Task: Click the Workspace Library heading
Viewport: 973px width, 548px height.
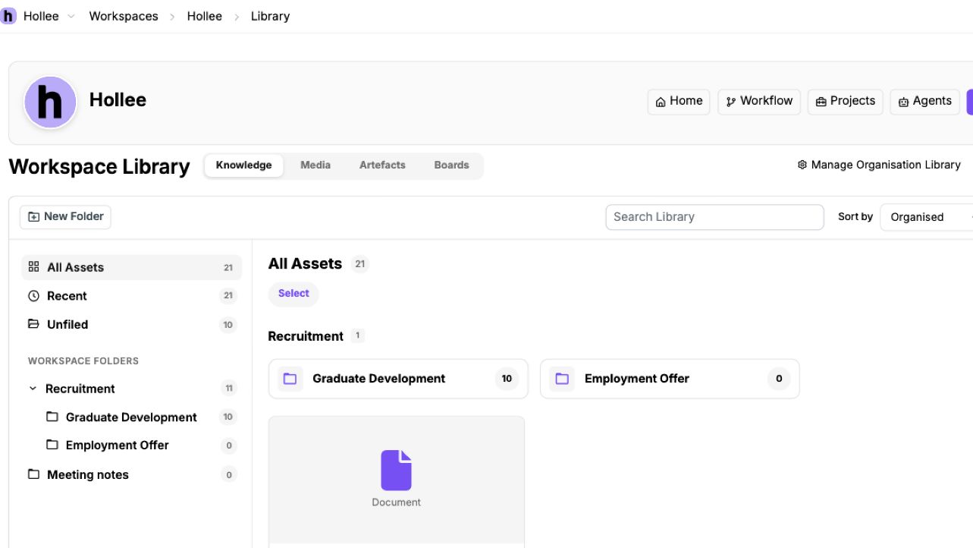Action: (99, 166)
